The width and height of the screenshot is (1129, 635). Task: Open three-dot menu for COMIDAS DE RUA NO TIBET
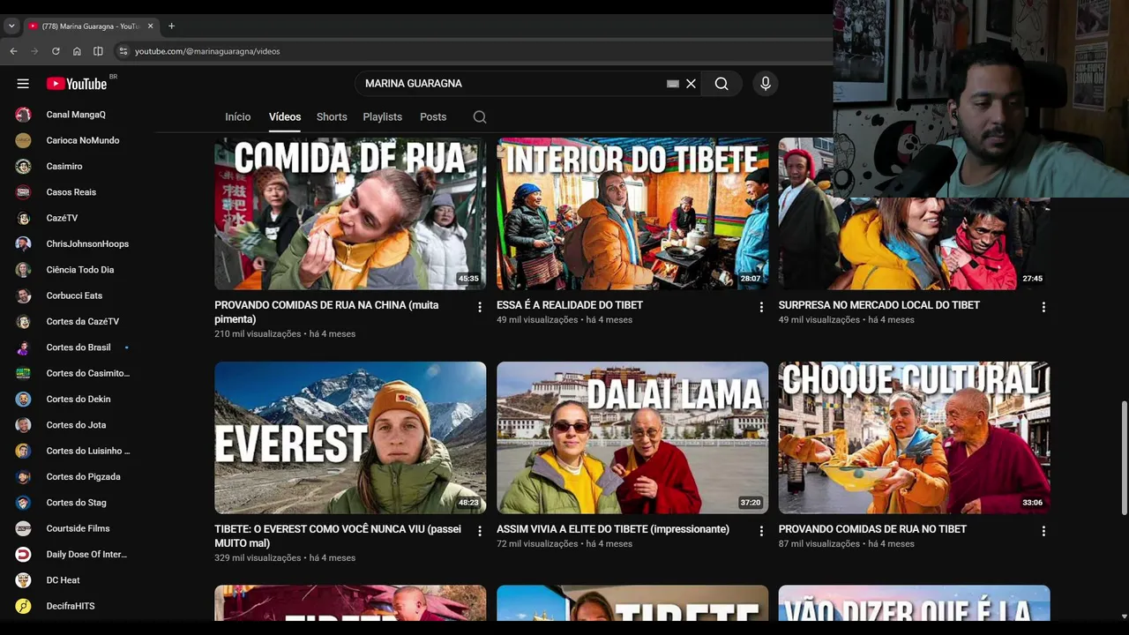tap(1043, 531)
